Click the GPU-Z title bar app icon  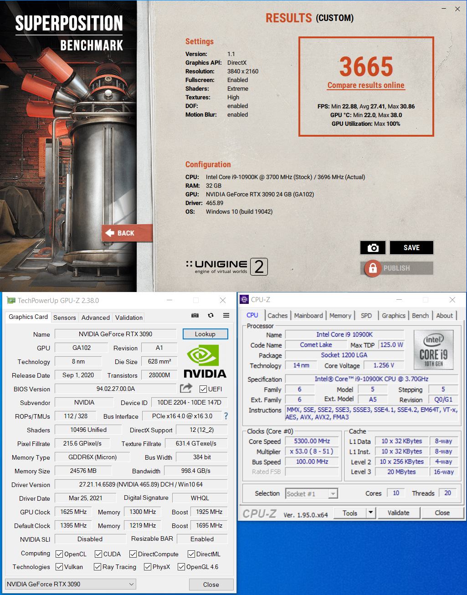[x=11, y=300]
